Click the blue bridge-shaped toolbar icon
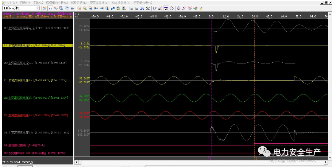 click(142, 8)
